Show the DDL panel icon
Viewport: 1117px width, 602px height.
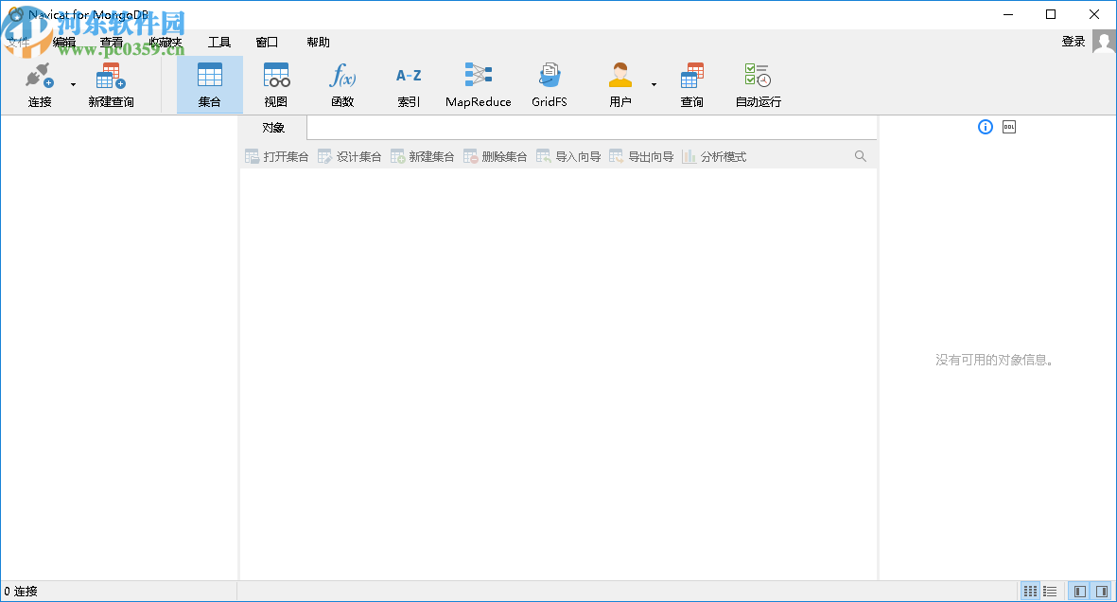[x=1009, y=127]
